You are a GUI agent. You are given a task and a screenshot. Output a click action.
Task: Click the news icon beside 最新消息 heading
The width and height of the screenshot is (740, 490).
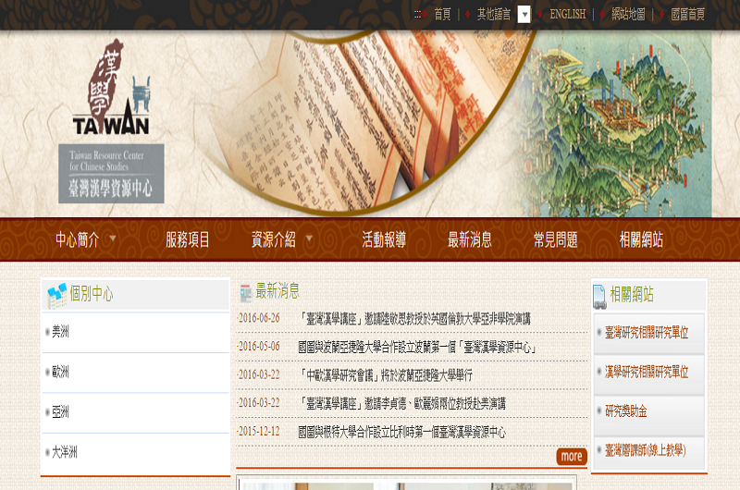[245, 293]
